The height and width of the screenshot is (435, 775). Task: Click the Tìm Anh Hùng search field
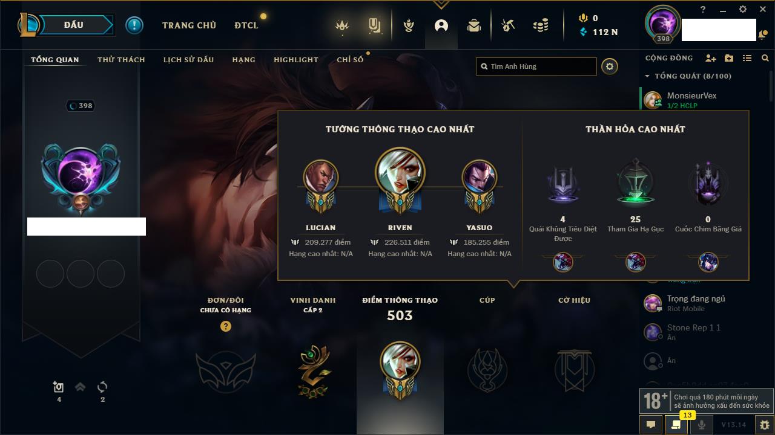pyautogui.click(x=536, y=66)
